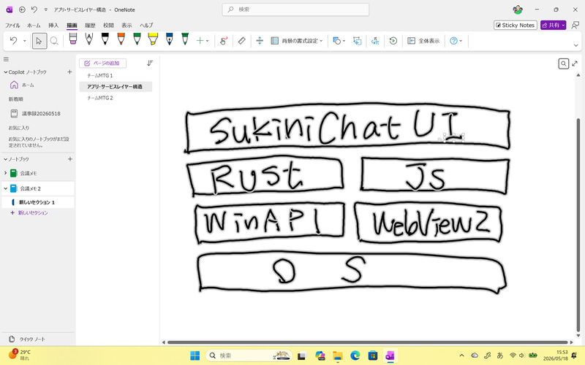The image size is (585, 365).
Task: Select the lasso select tool
Action: (54, 41)
